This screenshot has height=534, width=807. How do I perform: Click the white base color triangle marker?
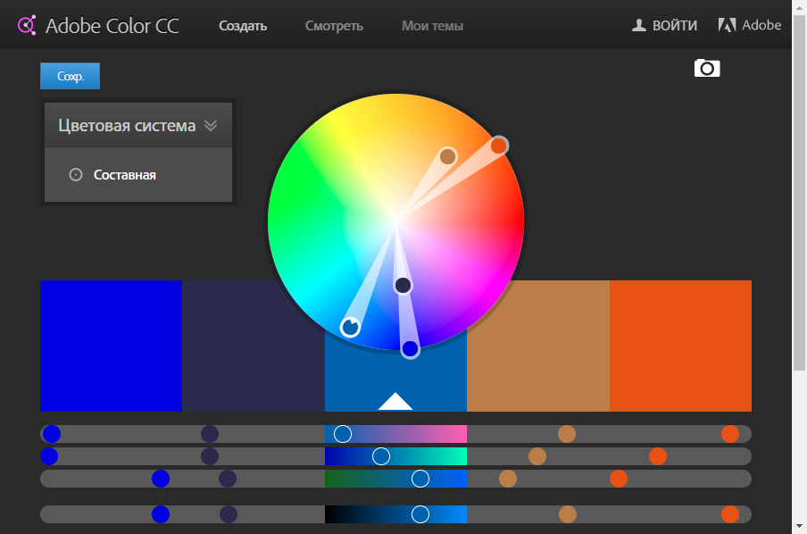pos(395,401)
